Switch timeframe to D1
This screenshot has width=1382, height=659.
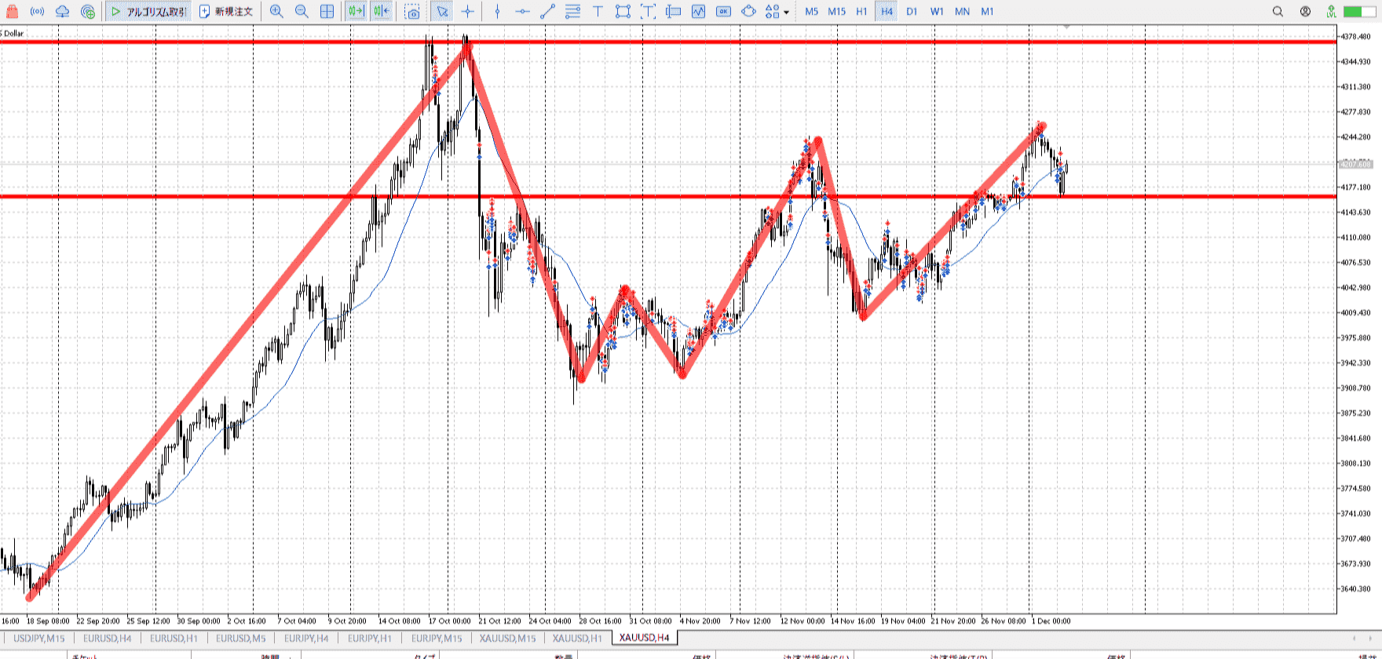pyautogui.click(x=912, y=12)
